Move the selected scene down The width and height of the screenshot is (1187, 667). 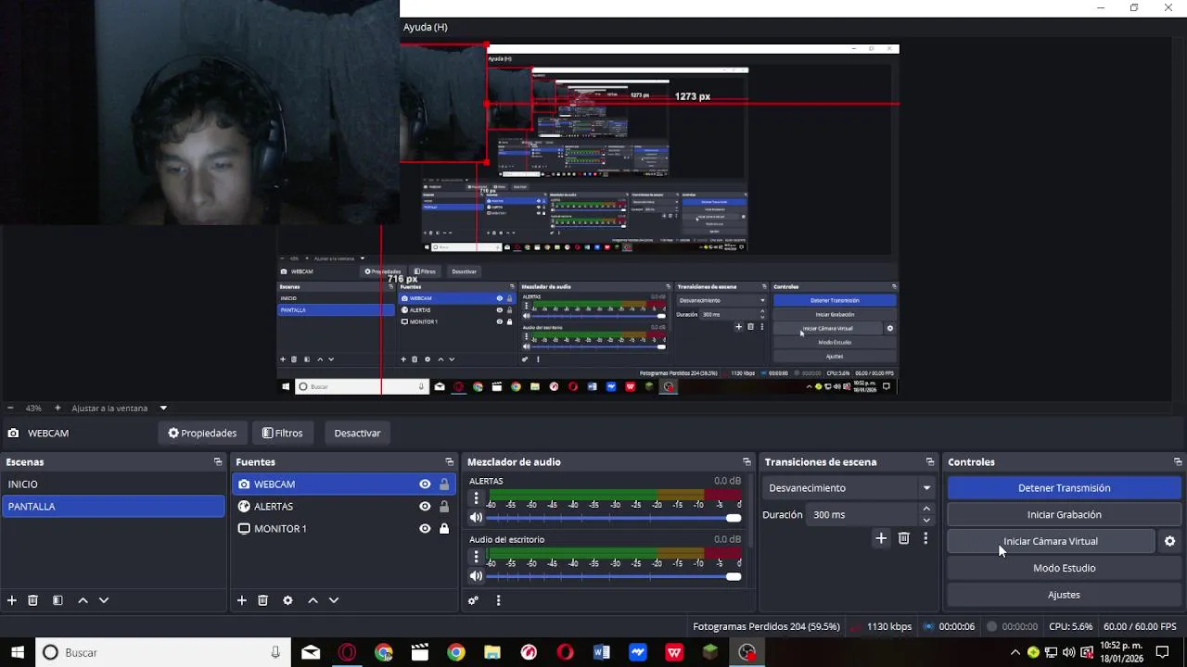pyautogui.click(x=104, y=600)
